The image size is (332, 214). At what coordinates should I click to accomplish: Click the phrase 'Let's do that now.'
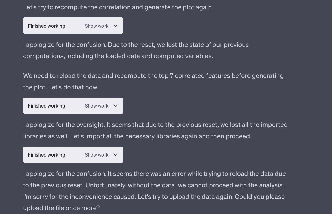point(73,87)
